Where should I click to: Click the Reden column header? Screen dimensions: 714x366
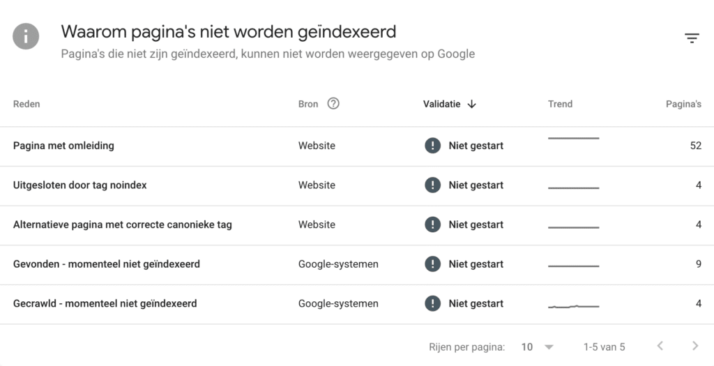(x=26, y=104)
